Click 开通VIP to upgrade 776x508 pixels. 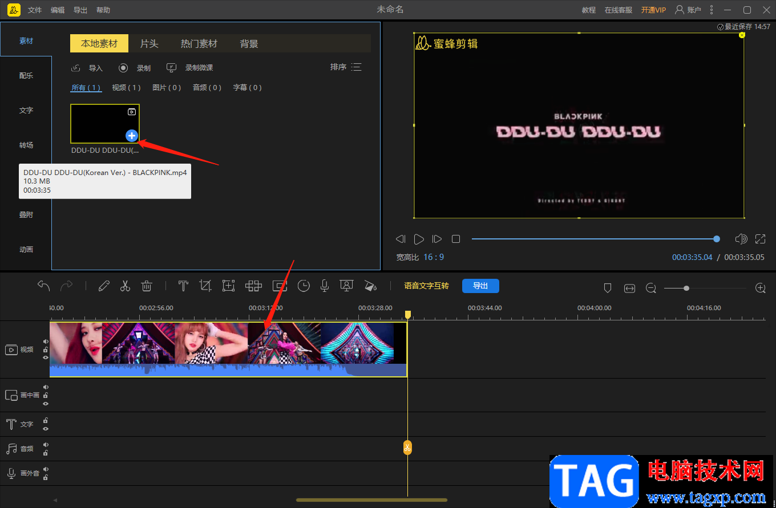653,10
